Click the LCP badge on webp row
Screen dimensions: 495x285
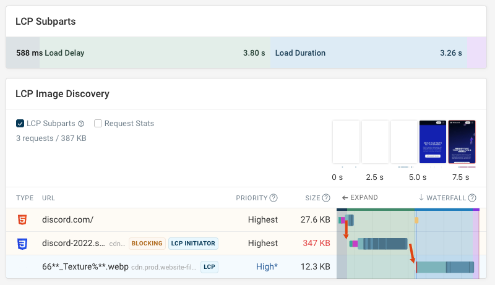pyautogui.click(x=209, y=266)
